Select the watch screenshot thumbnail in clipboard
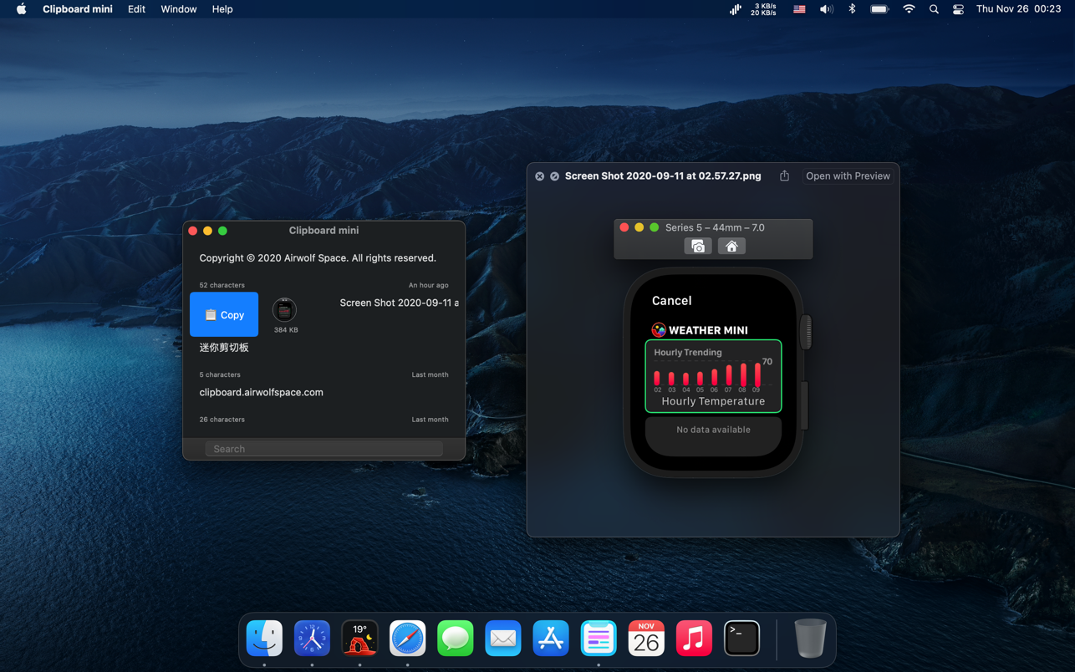1075x672 pixels. (x=285, y=310)
